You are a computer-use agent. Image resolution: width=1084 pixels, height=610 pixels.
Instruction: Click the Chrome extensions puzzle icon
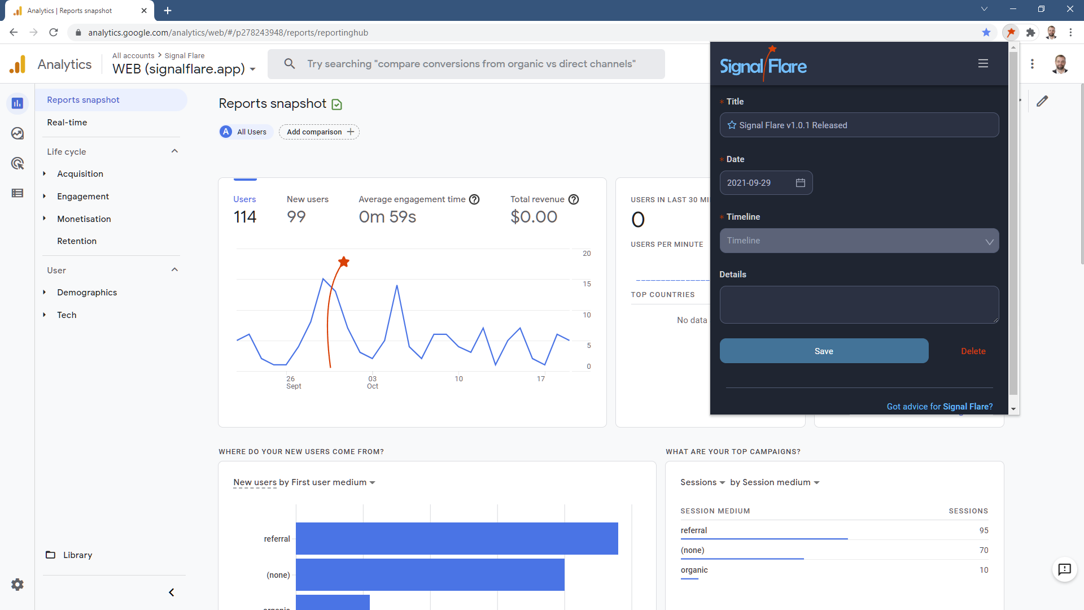[x=1030, y=32]
